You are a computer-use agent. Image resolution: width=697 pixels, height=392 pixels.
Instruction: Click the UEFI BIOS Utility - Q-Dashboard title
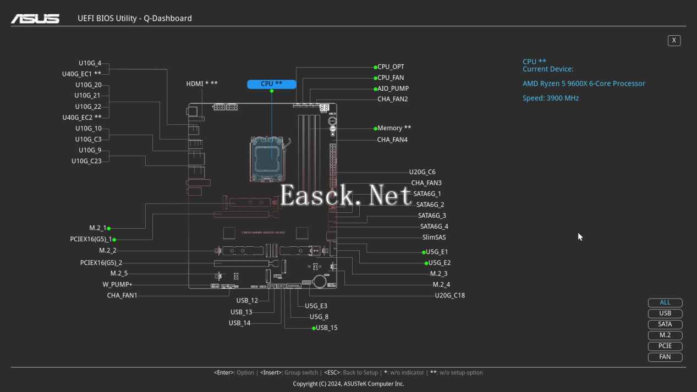click(135, 18)
